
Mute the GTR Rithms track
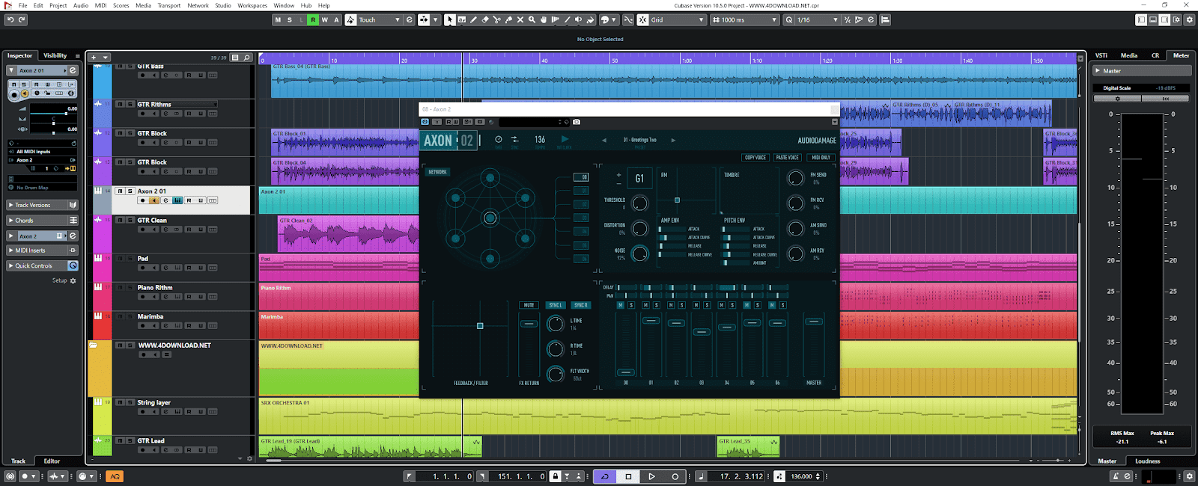[120, 105]
